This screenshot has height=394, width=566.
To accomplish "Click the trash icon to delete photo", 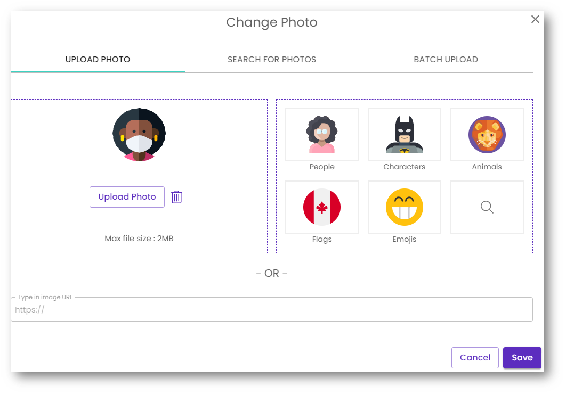I will [177, 197].
